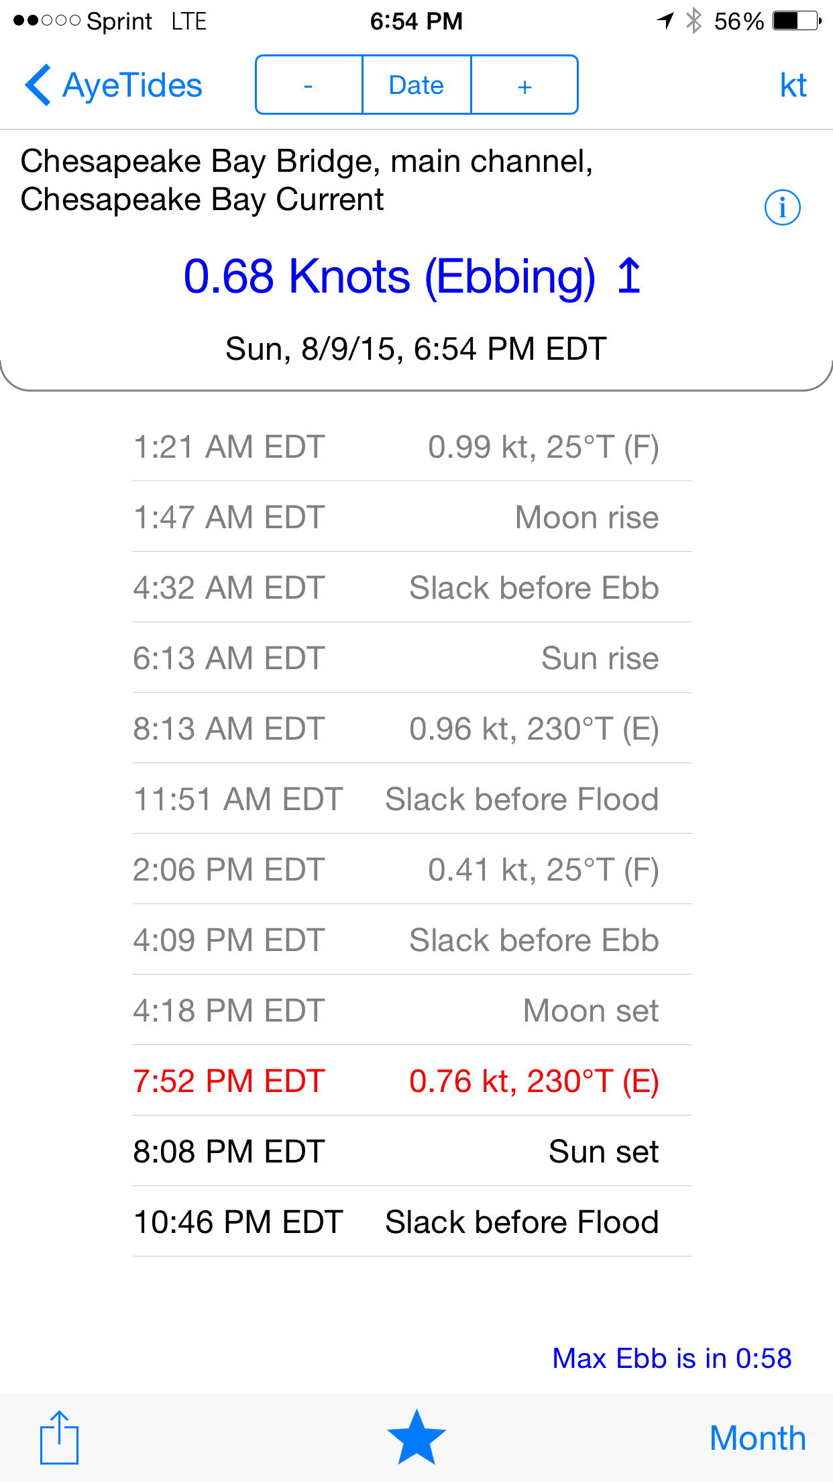This screenshot has width=833, height=1482.
Task: Tap the battery indicator in status bar
Action: tap(796, 21)
